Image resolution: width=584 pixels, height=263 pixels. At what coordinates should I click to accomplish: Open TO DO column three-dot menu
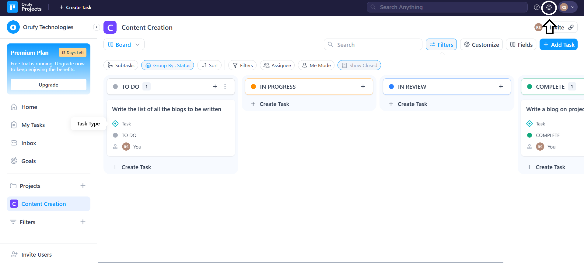tap(225, 87)
